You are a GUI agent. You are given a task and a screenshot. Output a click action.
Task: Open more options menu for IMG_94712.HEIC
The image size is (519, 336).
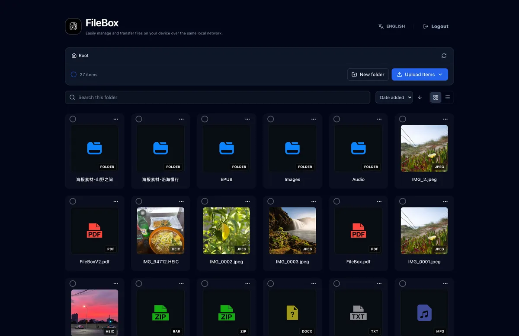(x=182, y=201)
